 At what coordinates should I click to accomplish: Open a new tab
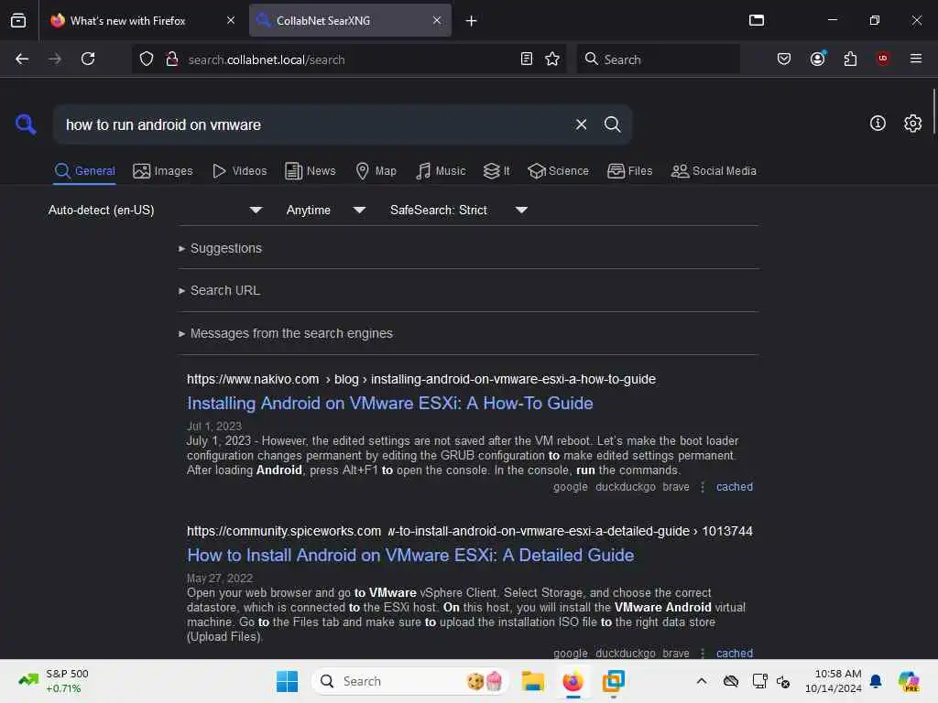[x=472, y=21]
